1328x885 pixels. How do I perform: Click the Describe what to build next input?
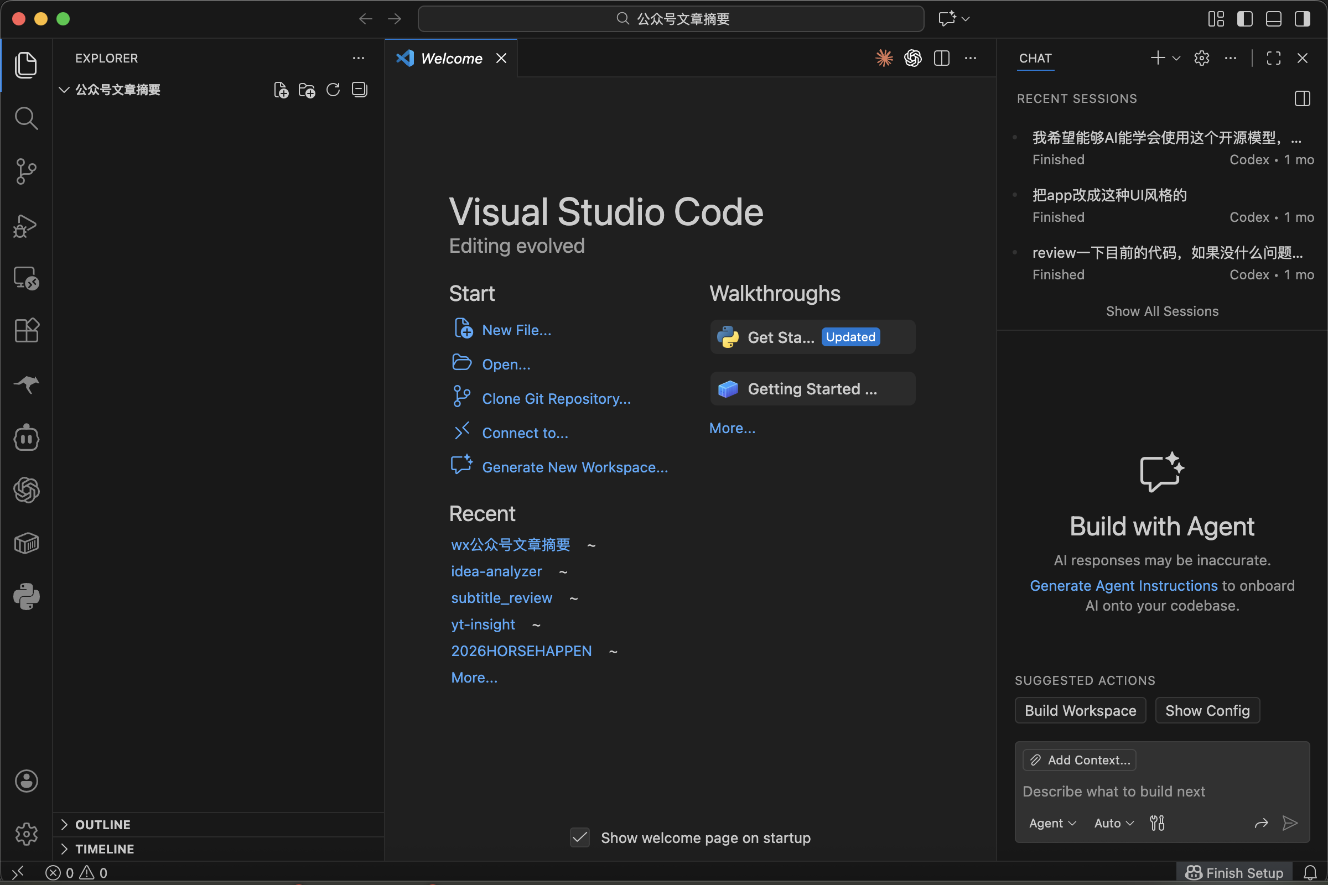1162,792
